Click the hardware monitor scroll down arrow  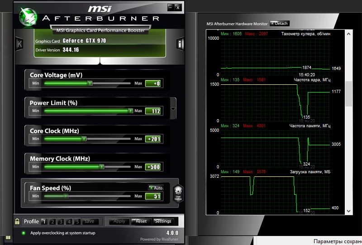click(348, 211)
